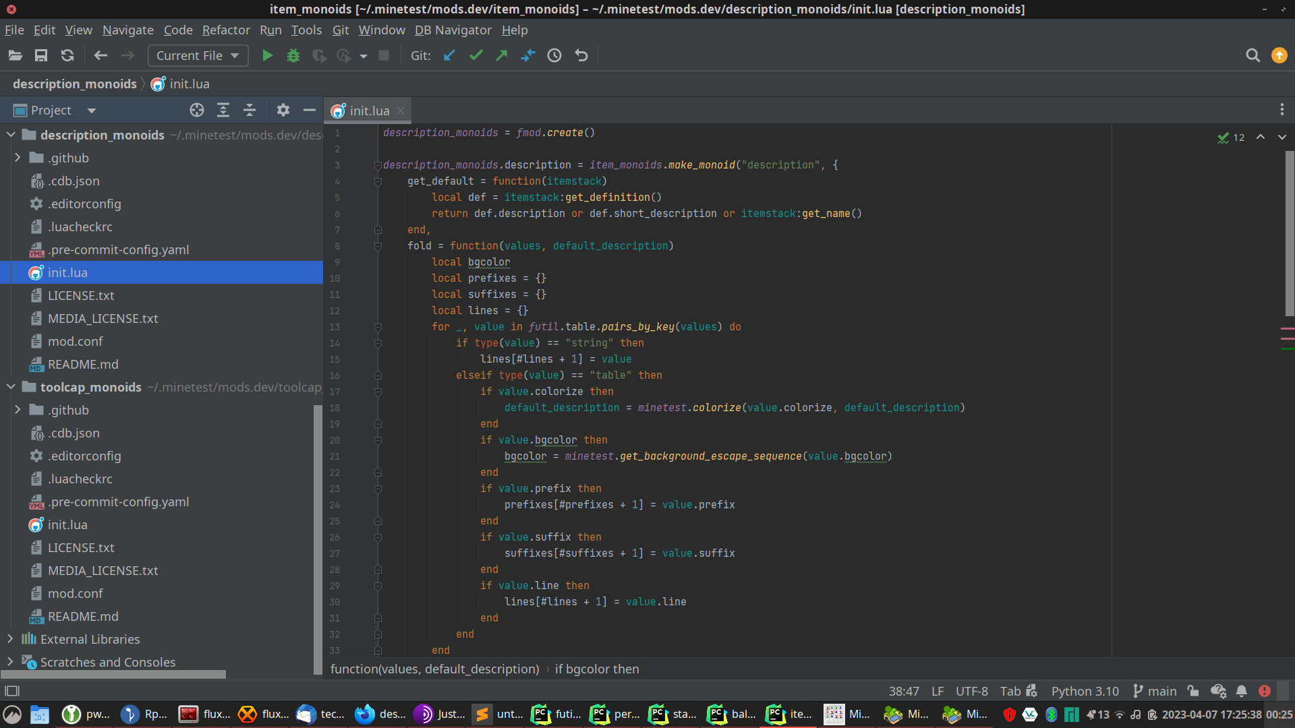Open Search Everywhere magnifier icon
The height and width of the screenshot is (728, 1295).
pyautogui.click(x=1253, y=56)
